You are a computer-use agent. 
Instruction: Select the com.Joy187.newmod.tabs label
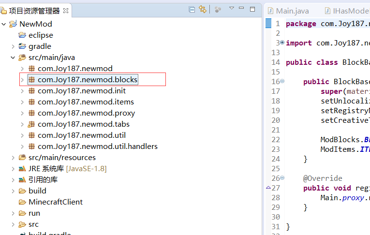point(84,124)
